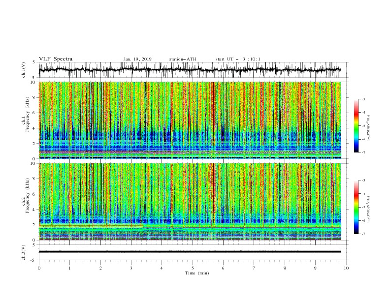Screen dimensions: 390x301
Task: Select the ch.1 color bar "log(PSD)(V²/Hz)" label
Action: coord(369,128)
